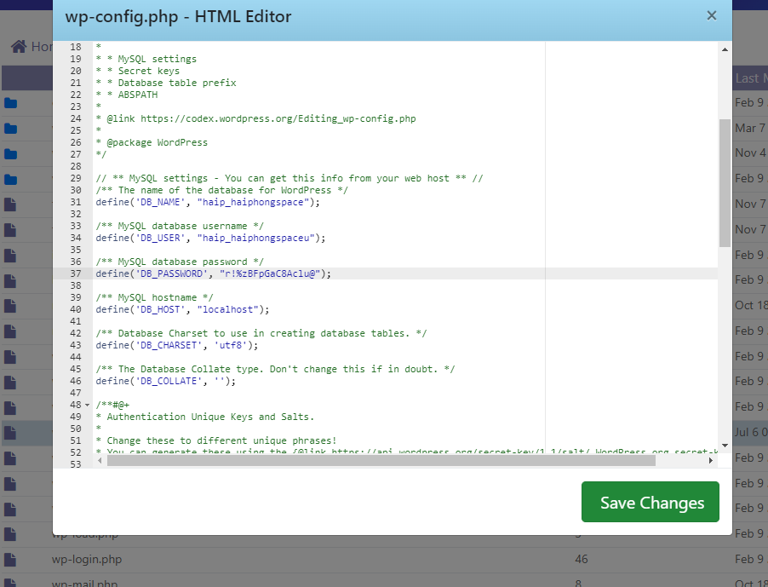Click the DB_CHARSET value 'utf8'
Image resolution: width=768 pixels, height=587 pixels.
231,345
